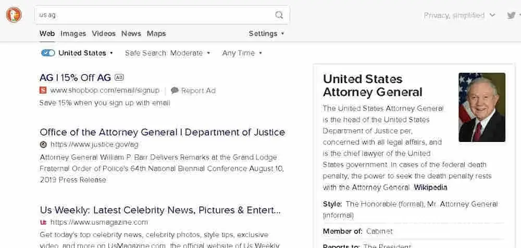The width and height of the screenshot is (521, 248).
Task: Click the Ad badge next to AG title
Action: [119, 77]
